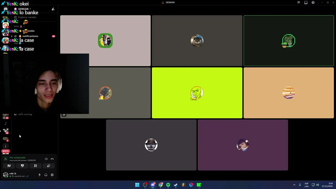Click the rain :b user avatar
Image resolution: width=336 pixels, height=189 pixels.
pos(6,175)
